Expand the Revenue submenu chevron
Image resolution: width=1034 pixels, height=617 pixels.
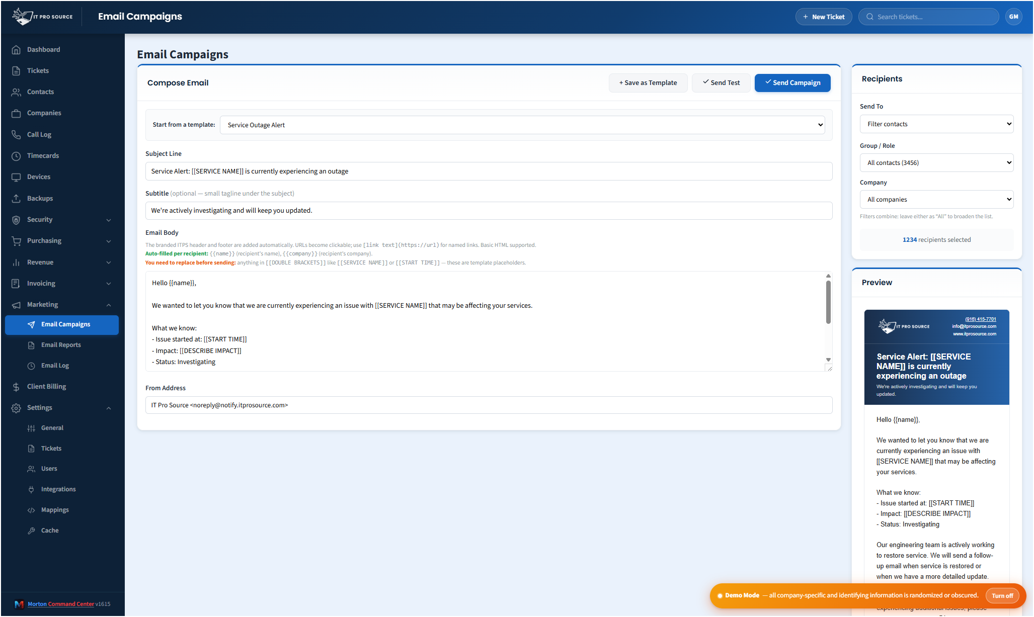109,262
